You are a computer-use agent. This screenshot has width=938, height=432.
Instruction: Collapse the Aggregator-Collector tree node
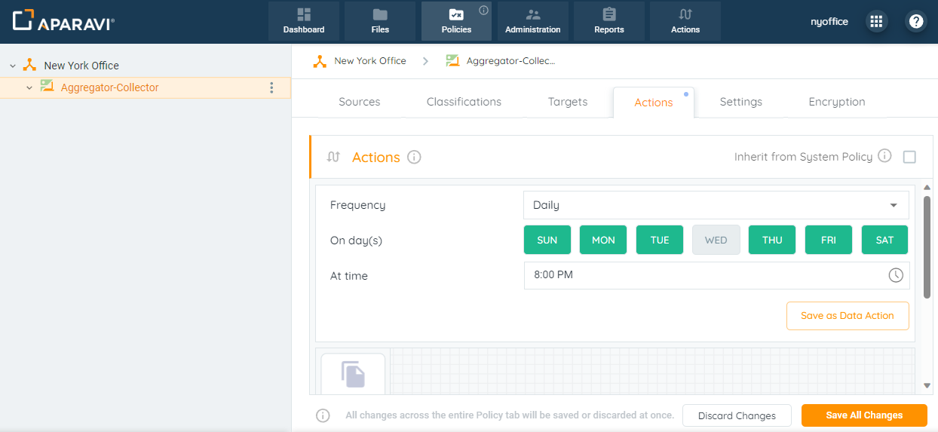pyautogui.click(x=29, y=87)
